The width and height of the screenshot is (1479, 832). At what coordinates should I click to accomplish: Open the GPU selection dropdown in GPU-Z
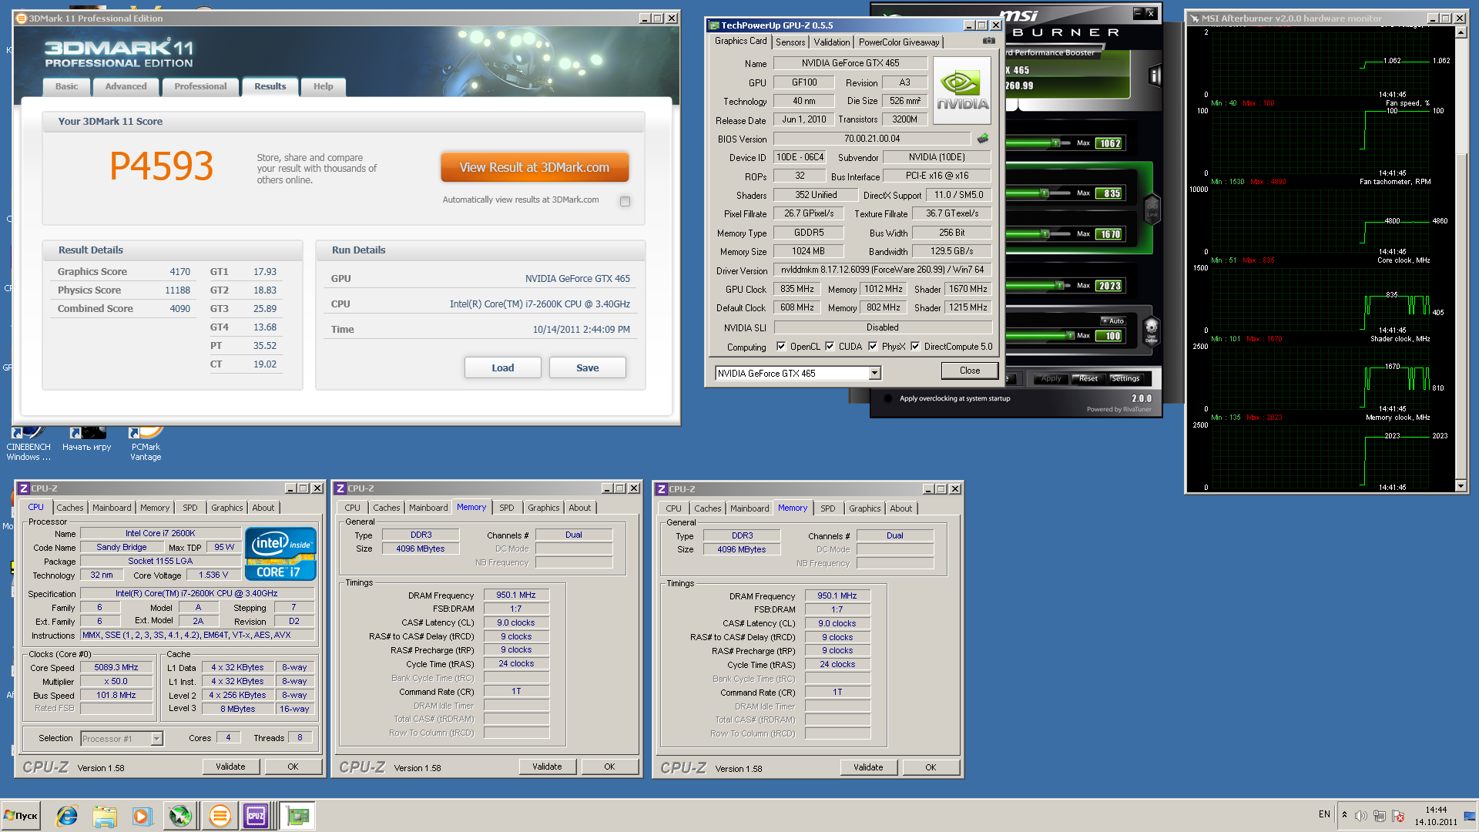point(874,374)
